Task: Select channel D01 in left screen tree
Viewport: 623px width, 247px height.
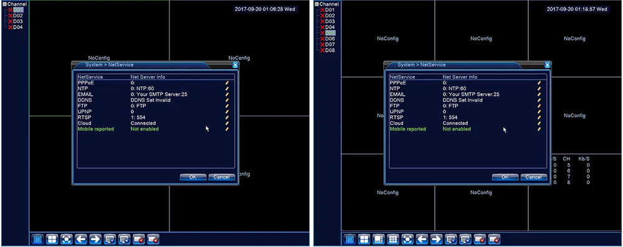Action: click(18, 9)
